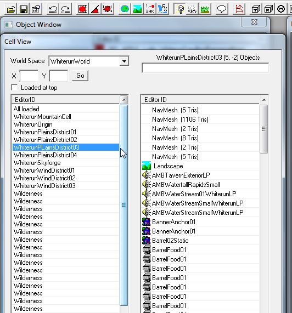Select the WhiterunSkyforge cell
292x313 pixels.
[65, 163]
